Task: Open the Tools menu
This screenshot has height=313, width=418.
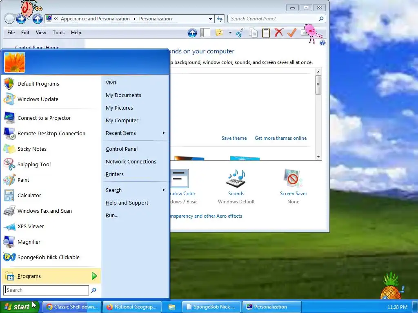Action: click(x=58, y=33)
